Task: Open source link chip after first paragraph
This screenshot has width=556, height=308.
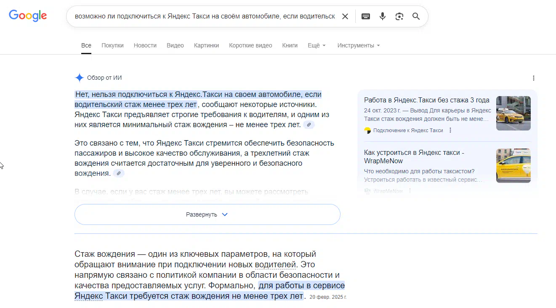Action: (x=309, y=125)
